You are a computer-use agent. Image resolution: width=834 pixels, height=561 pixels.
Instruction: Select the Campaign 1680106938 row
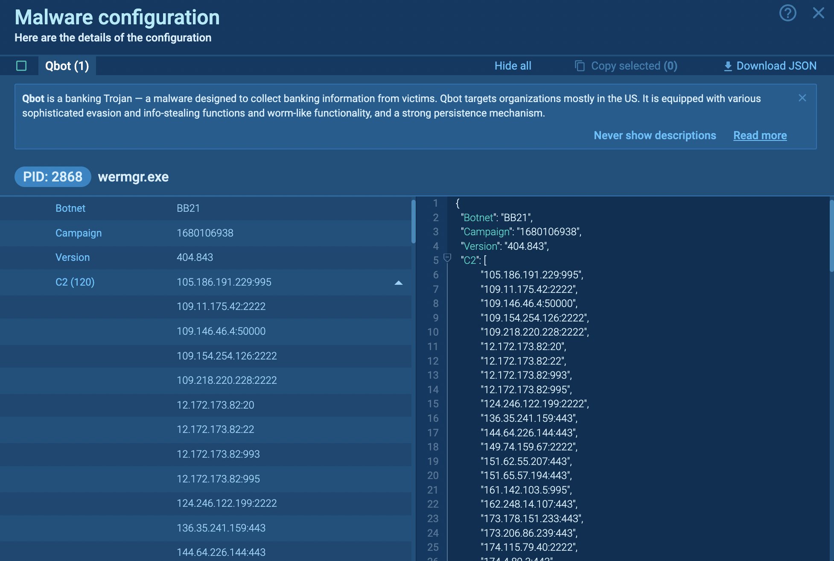pos(205,233)
